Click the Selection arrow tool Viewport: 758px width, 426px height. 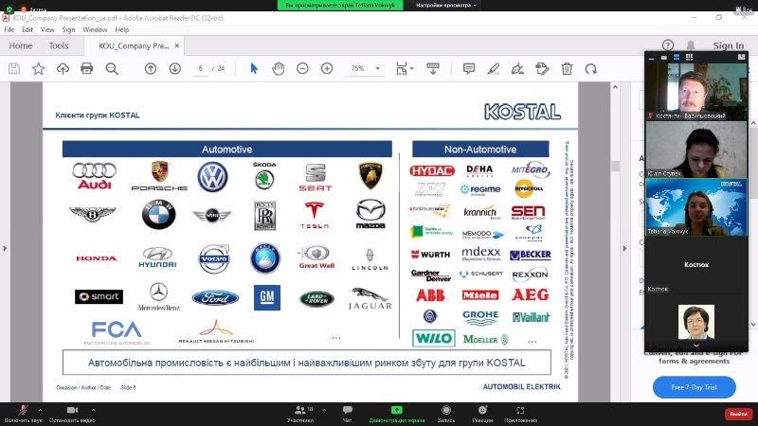[x=254, y=68]
